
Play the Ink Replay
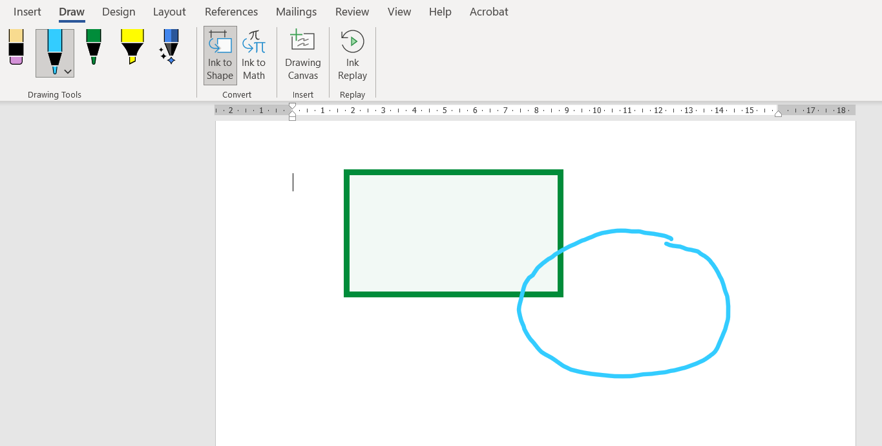point(352,56)
